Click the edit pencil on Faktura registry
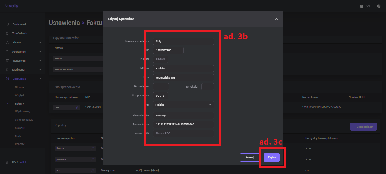The height and width of the screenshot is (174, 386). click(x=92, y=148)
